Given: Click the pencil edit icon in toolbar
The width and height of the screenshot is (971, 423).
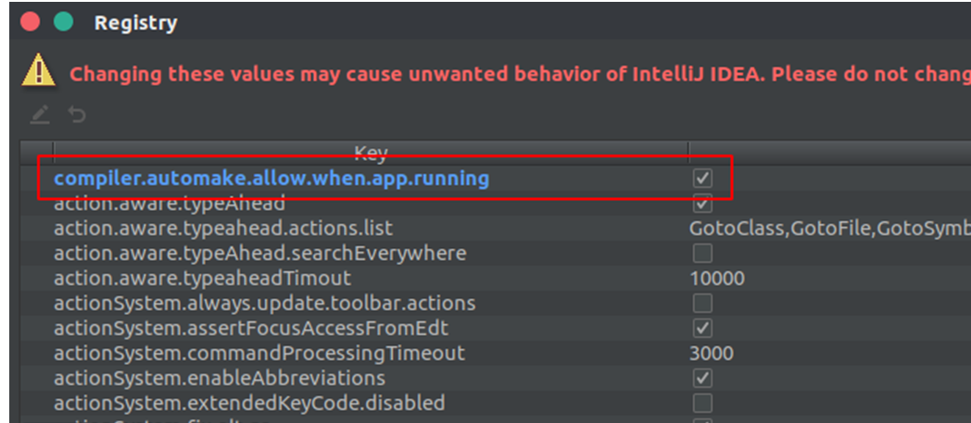Looking at the screenshot, I should tap(39, 115).
